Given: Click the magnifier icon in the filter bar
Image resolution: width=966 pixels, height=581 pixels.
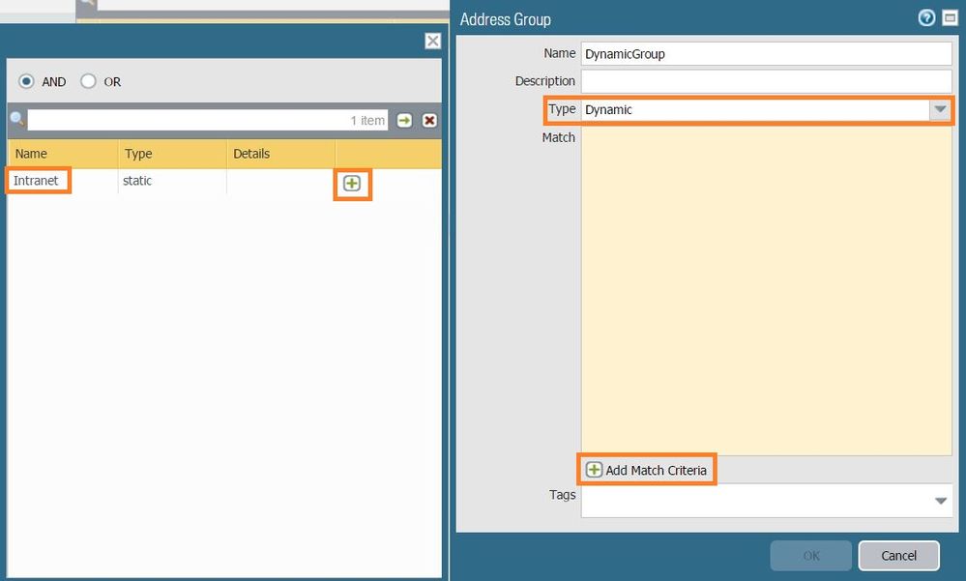Looking at the screenshot, I should (x=16, y=120).
